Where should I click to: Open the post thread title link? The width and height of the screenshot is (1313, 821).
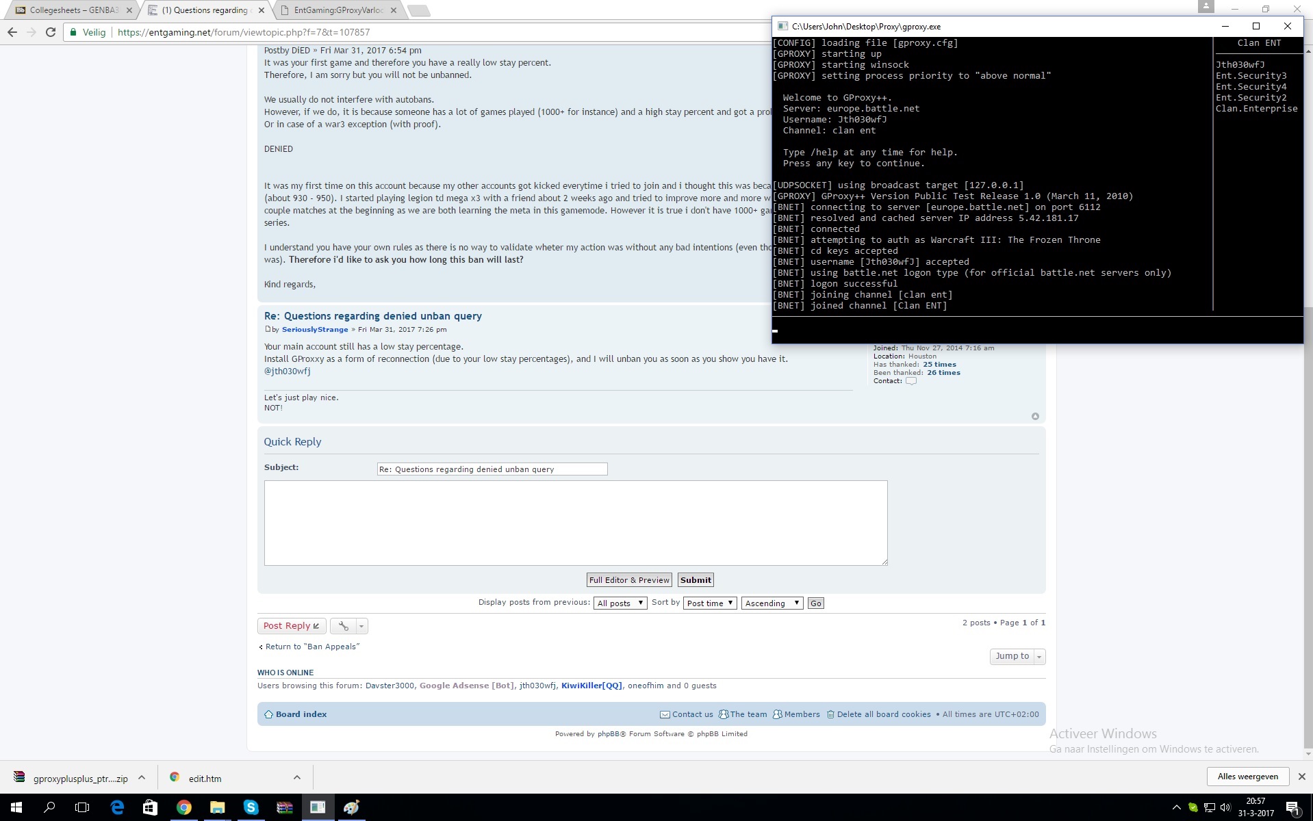(x=373, y=316)
